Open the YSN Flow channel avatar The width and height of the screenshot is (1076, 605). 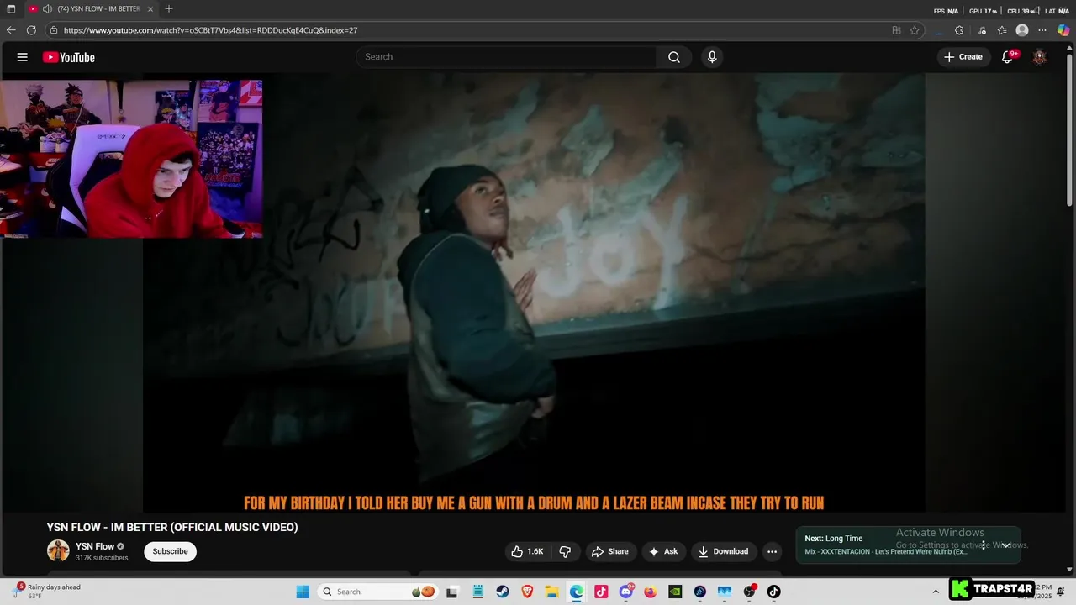(x=58, y=551)
